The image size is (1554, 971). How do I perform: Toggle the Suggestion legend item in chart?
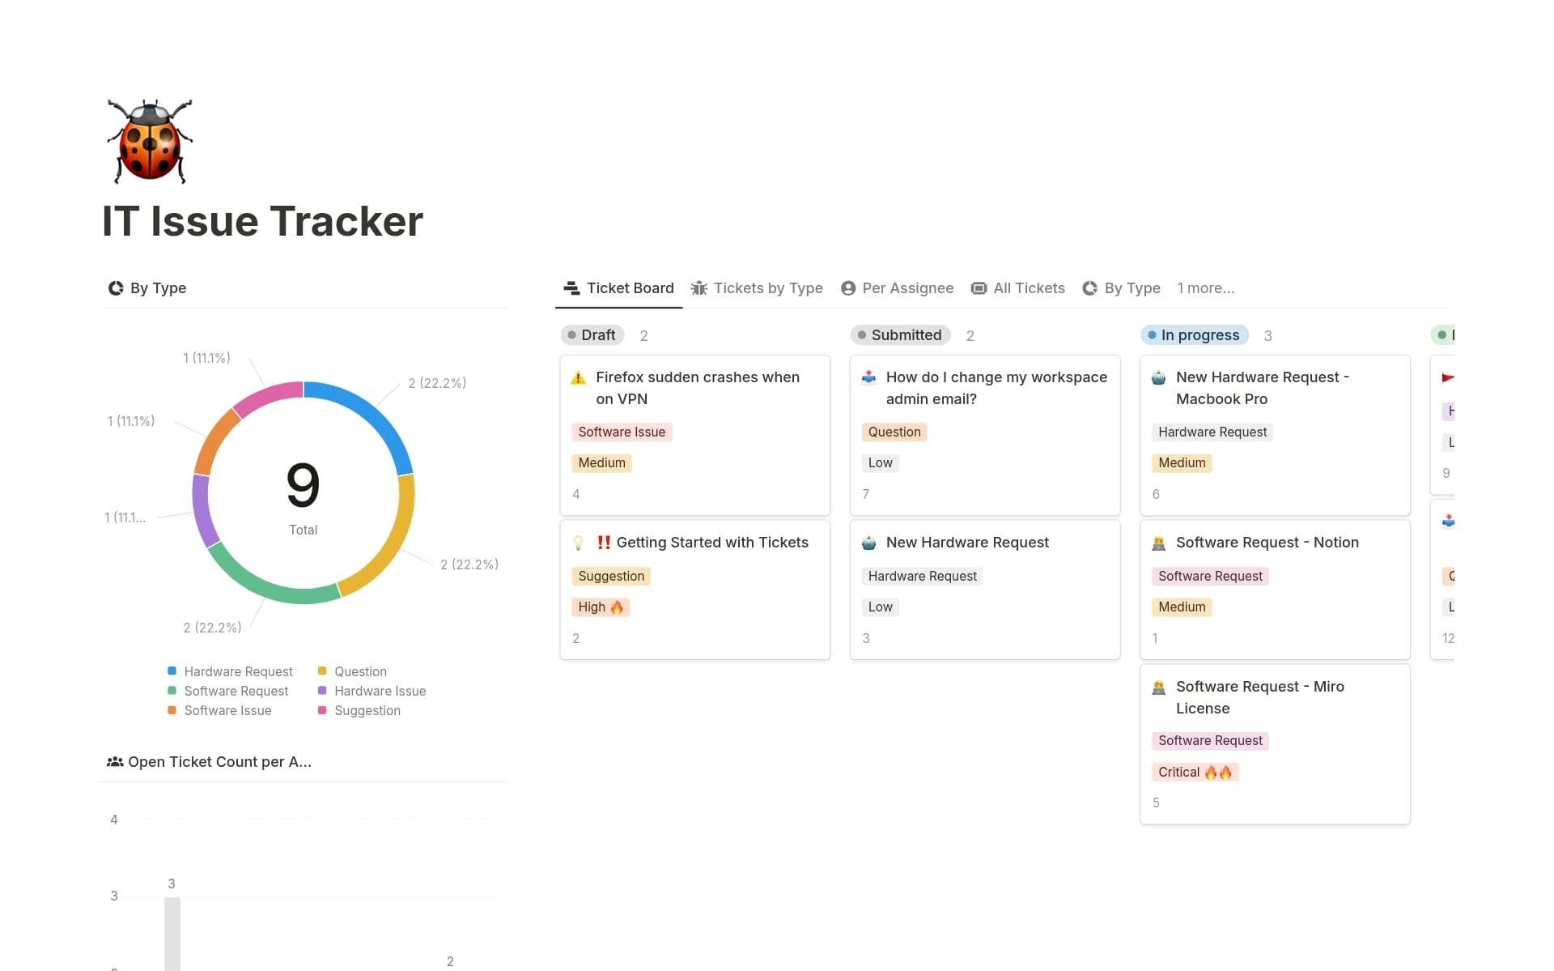367,710
